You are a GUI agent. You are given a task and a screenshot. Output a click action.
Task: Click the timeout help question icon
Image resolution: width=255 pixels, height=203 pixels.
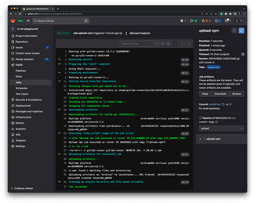tap(243, 54)
